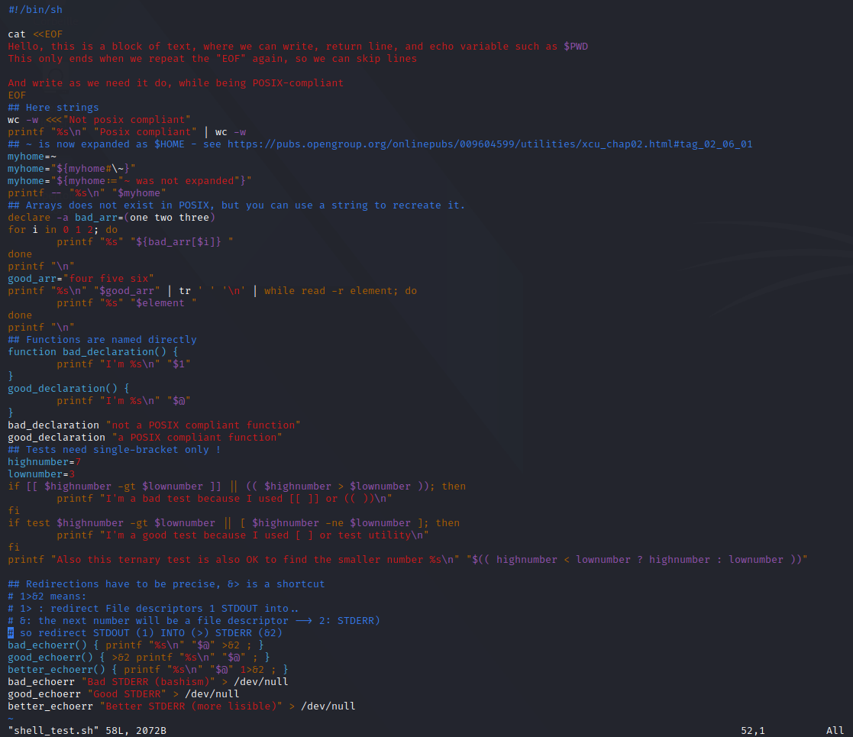Click the "if test $highnumber -gt" line

(x=234, y=523)
